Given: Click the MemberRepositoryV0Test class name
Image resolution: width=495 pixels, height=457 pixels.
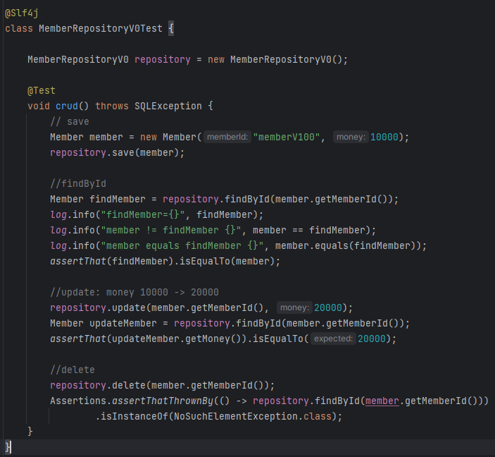Looking at the screenshot, I should point(101,28).
